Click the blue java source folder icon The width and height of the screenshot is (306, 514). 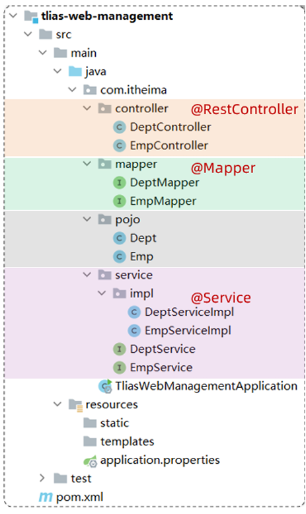click(75, 71)
